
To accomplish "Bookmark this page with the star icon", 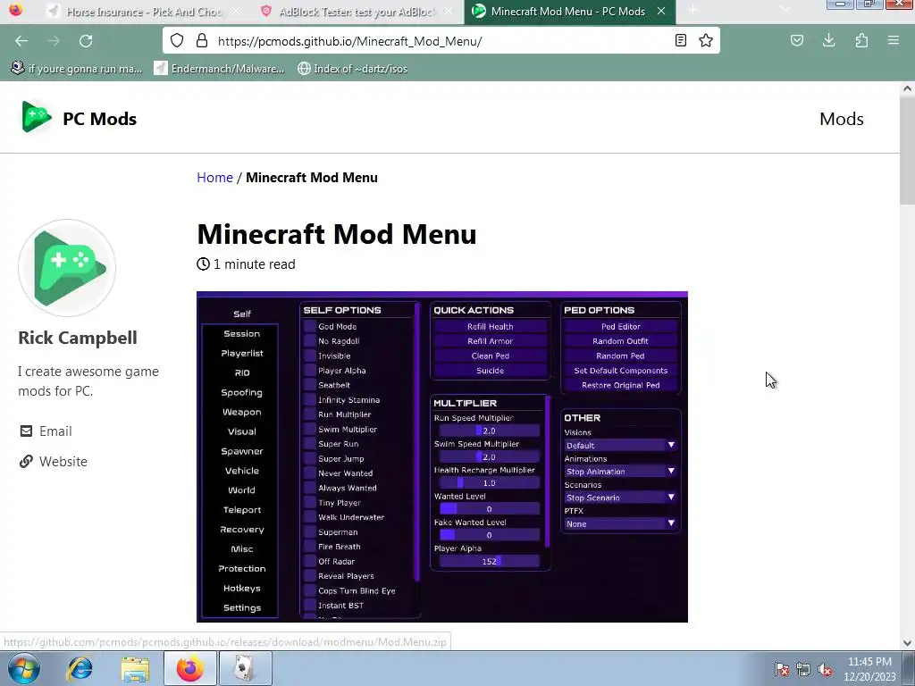I will pos(706,40).
